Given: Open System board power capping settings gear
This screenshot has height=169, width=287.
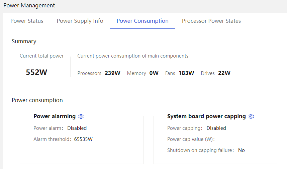Looking at the screenshot, I should click(x=251, y=116).
